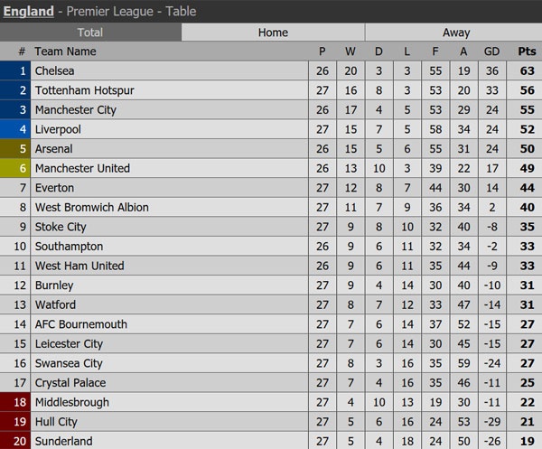Image resolution: width=542 pixels, height=449 pixels.
Task: Open the Arsenal team link
Action: click(53, 149)
